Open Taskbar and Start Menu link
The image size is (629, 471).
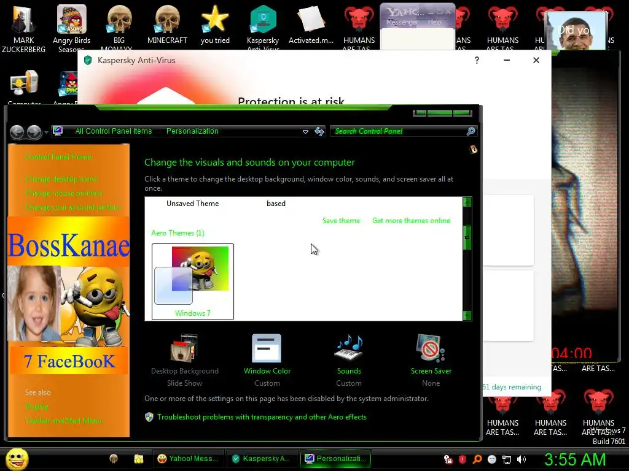click(63, 421)
